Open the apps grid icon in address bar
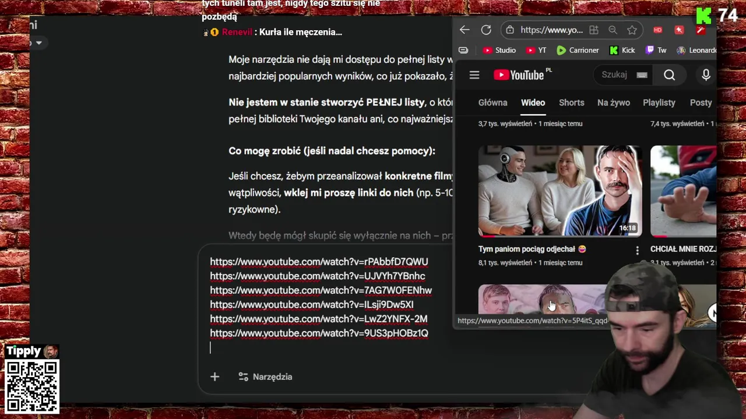The image size is (746, 419). pos(594,30)
